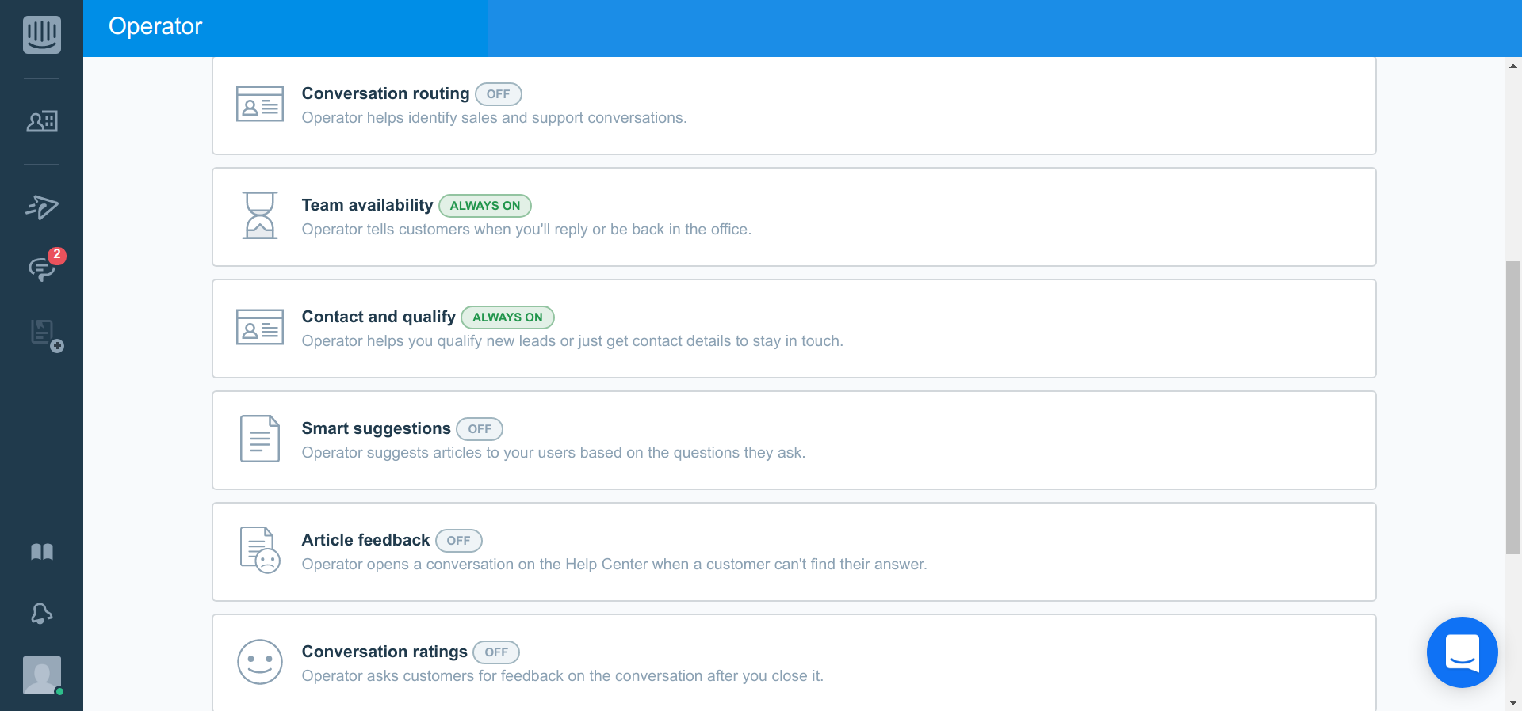1522x711 pixels.
Task: Click the Contact and qualify ALWAYS ON badge
Action: coord(507,317)
